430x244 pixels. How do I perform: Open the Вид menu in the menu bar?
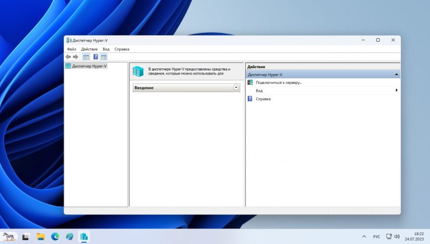pyautogui.click(x=106, y=49)
